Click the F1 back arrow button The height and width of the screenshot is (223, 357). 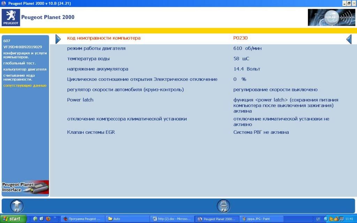(x=17, y=206)
